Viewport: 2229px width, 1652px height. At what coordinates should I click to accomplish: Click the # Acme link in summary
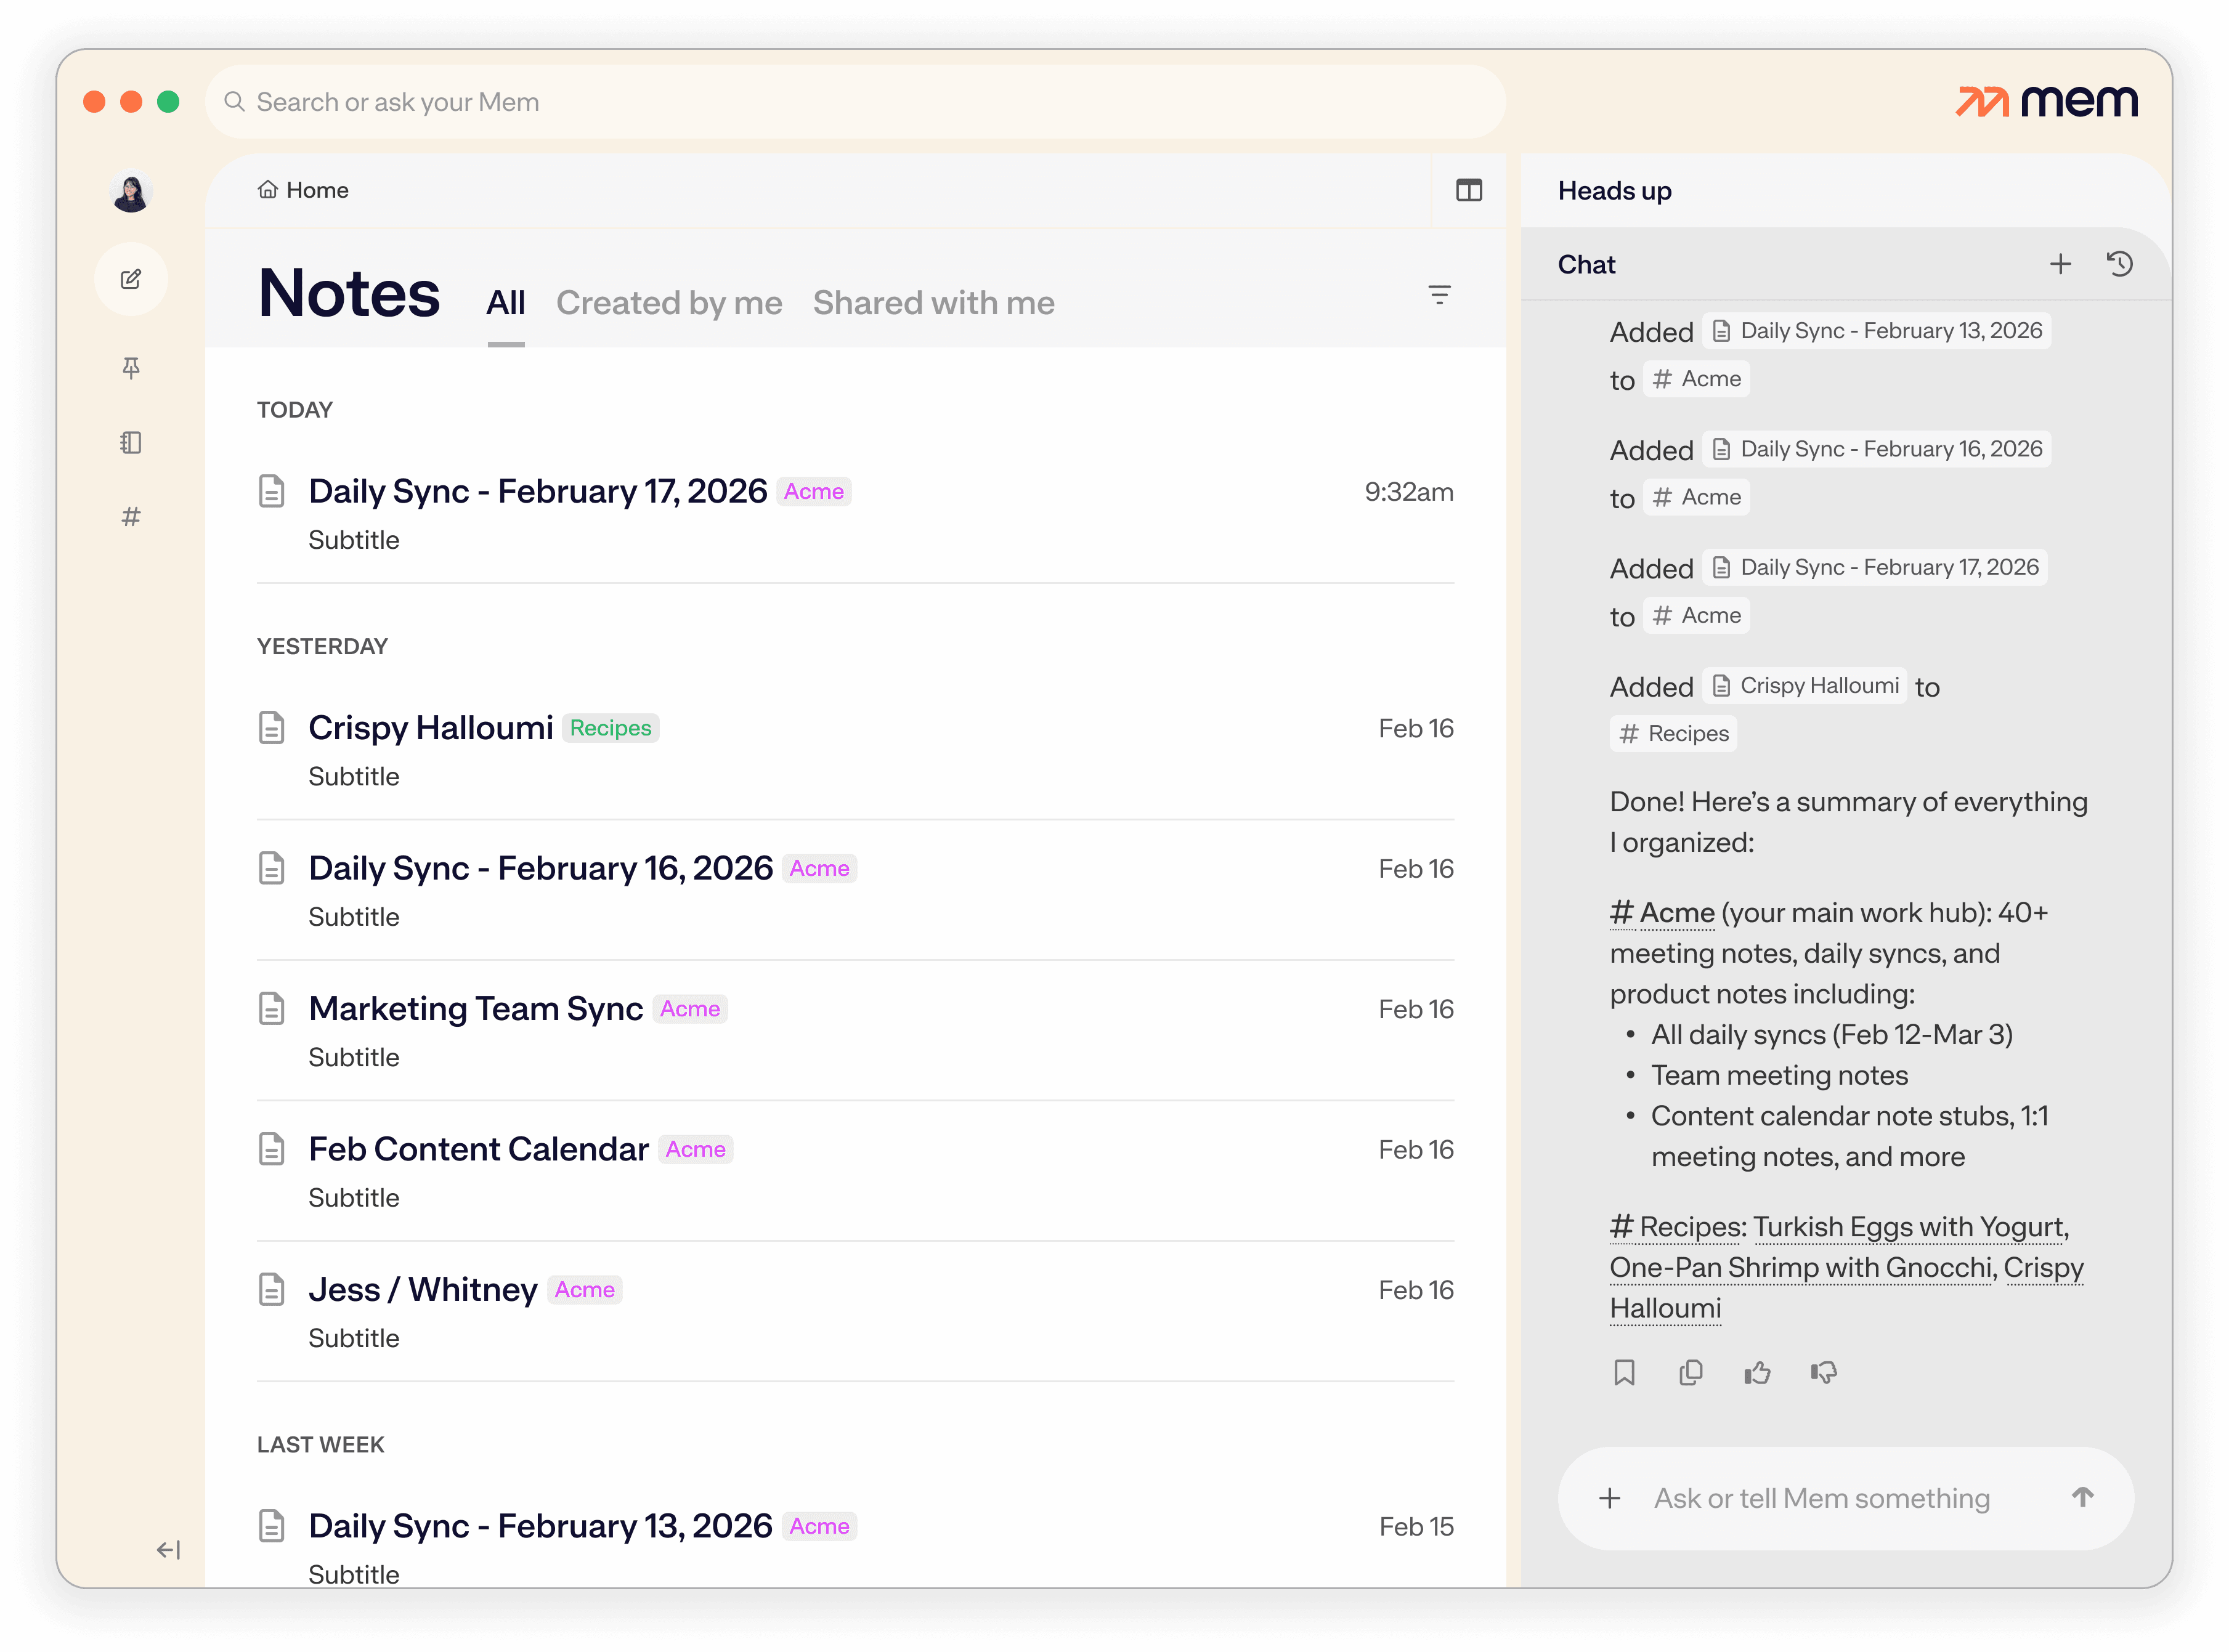coord(1661,912)
